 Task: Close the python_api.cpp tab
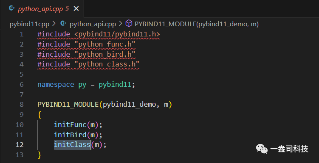tap(76, 8)
